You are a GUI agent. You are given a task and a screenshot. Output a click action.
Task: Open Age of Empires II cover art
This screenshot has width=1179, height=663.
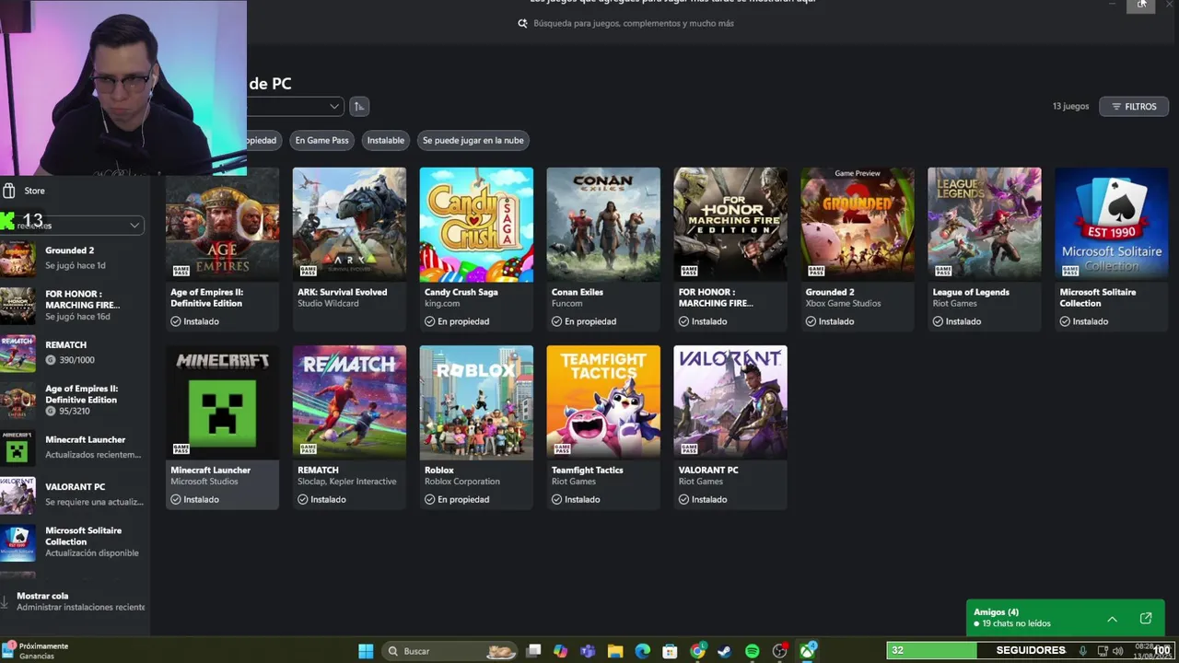point(222,224)
